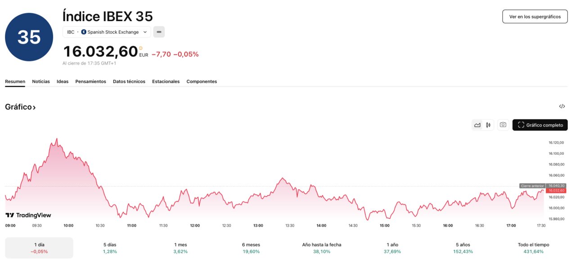
Task: Click the minus icon beside the exchange selector
Action: coord(159,32)
